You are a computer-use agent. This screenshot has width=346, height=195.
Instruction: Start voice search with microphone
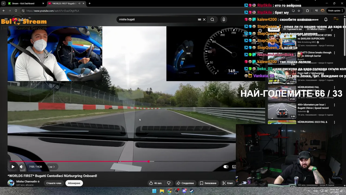[224, 19]
